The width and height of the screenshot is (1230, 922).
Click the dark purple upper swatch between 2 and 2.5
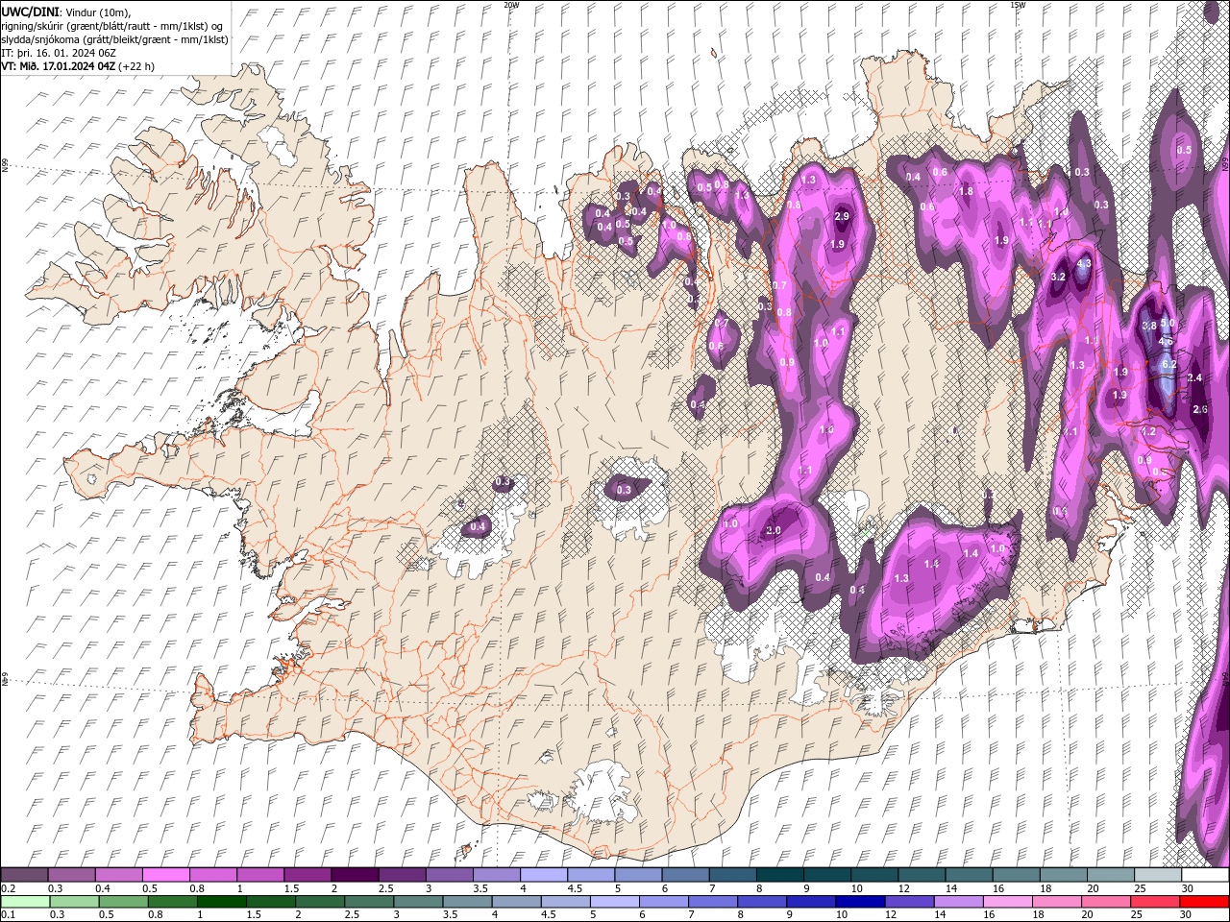click(354, 875)
